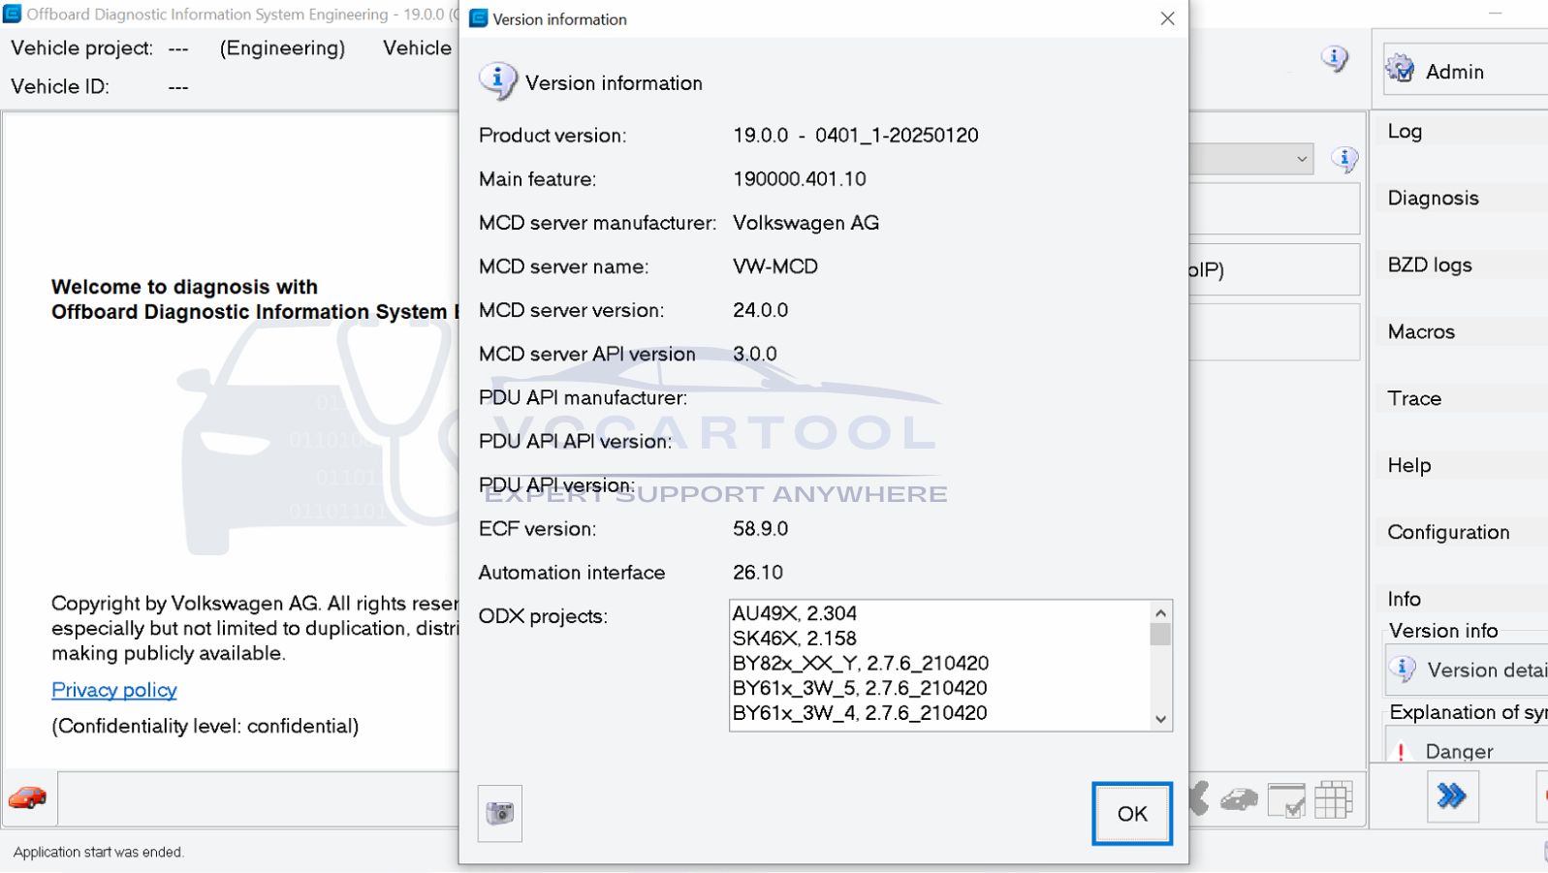Open the Trace section

pos(1462,398)
